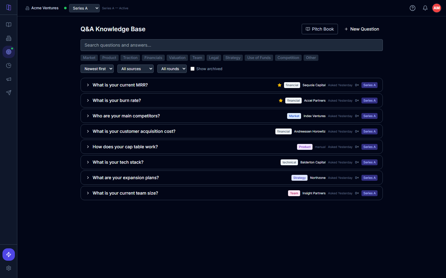446x278 pixels.
Task: Expand the cap table question
Action: [x=232, y=147]
